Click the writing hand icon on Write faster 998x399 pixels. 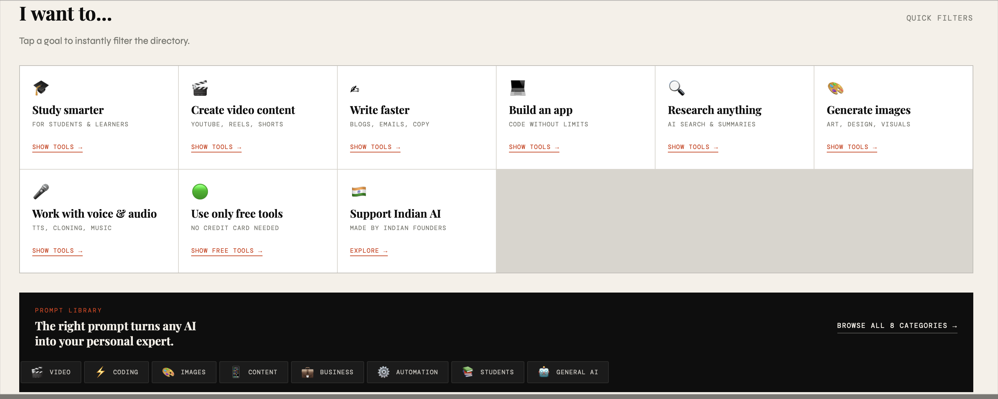pyautogui.click(x=355, y=88)
